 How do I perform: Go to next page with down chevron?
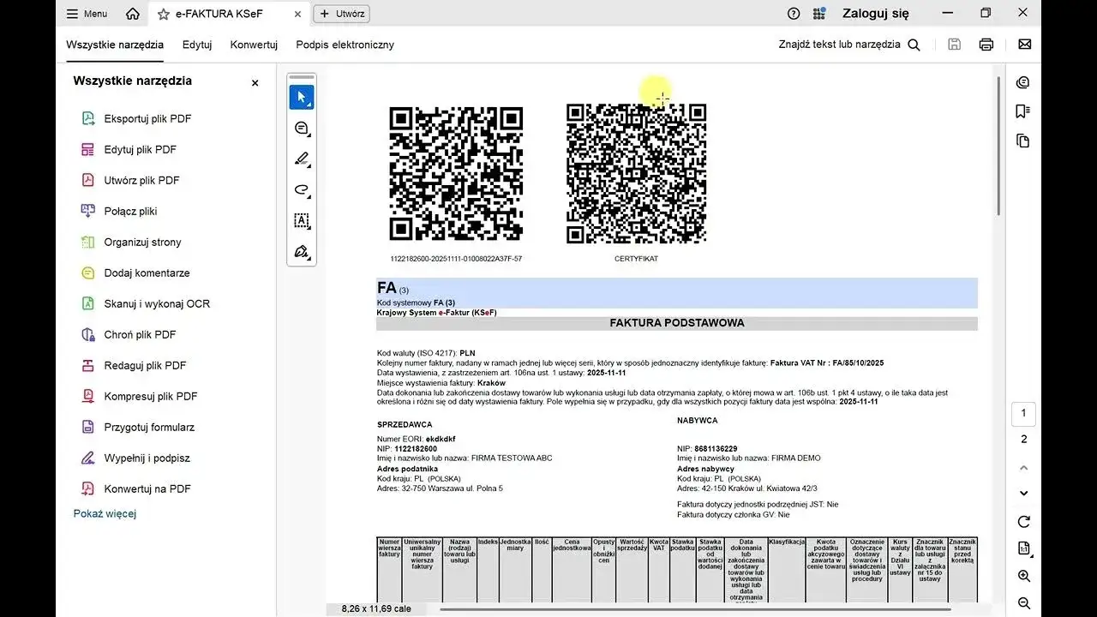point(1023,494)
